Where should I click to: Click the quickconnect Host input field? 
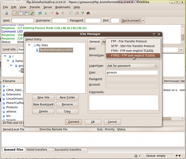[x=23, y=20]
